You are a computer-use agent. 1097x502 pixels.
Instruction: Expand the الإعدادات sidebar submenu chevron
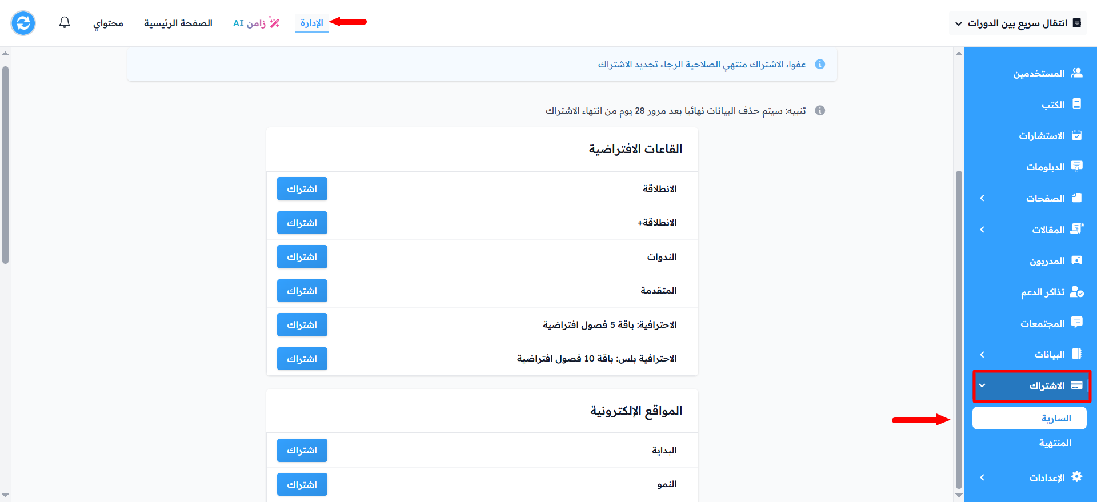(x=982, y=477)
